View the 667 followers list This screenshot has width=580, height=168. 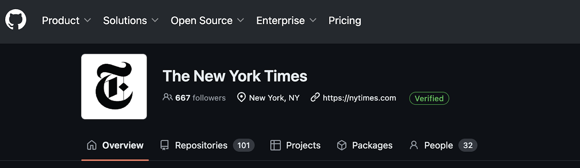[x=200, y=98]
